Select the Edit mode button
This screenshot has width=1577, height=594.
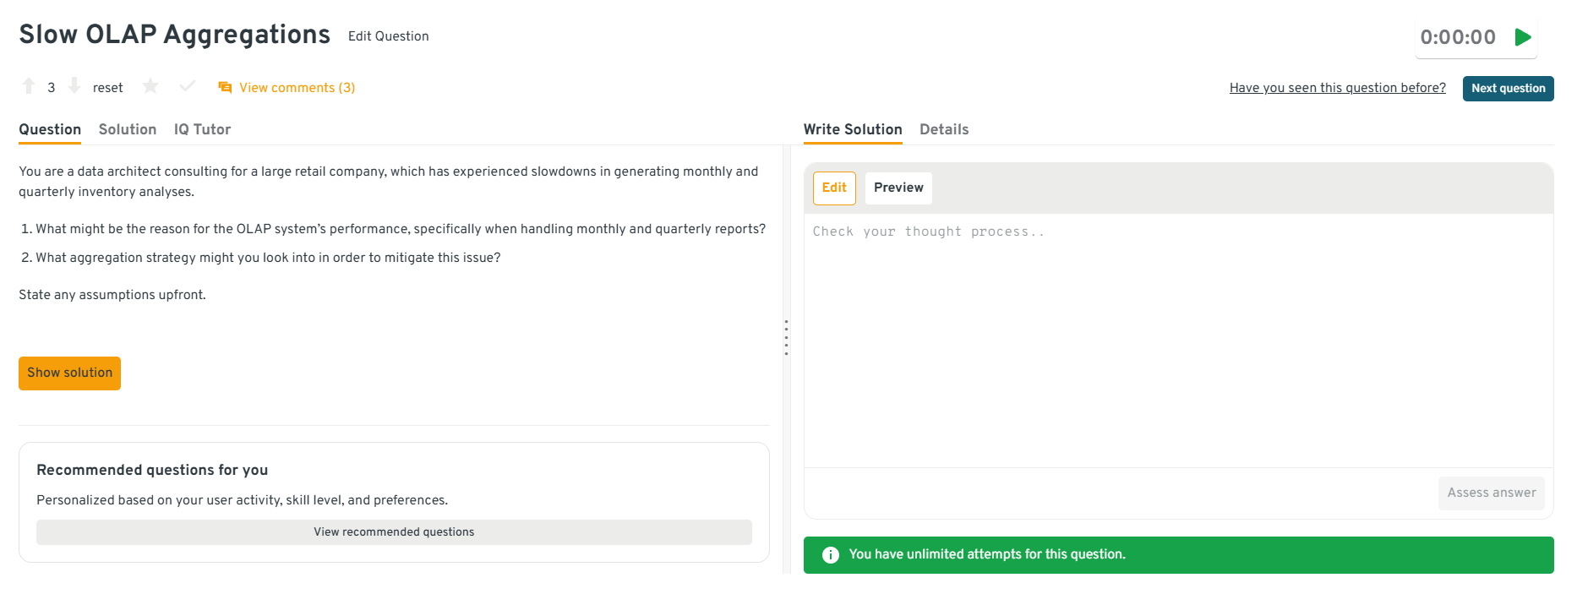834,188
